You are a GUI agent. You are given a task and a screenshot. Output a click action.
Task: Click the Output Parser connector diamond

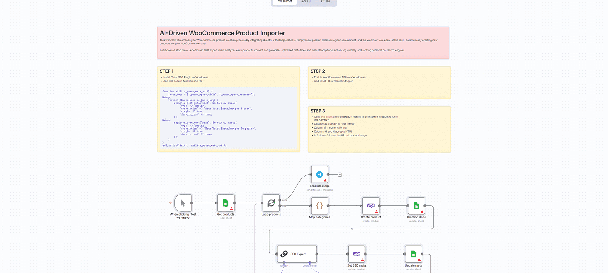tap(309, 263)
